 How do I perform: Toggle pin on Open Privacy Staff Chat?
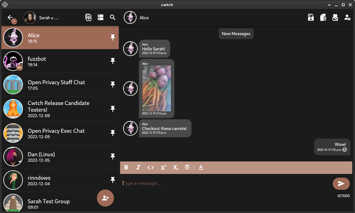[x=113, y=85]
